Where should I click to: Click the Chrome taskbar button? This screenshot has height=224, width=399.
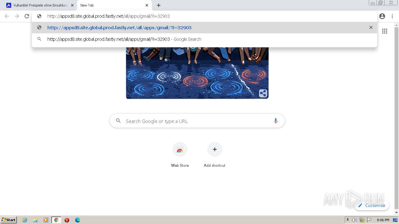(56, 220)
